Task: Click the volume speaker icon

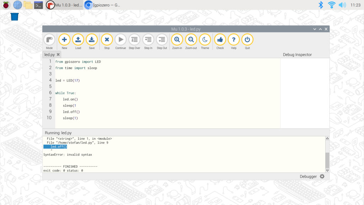Action: pos(342,5)
